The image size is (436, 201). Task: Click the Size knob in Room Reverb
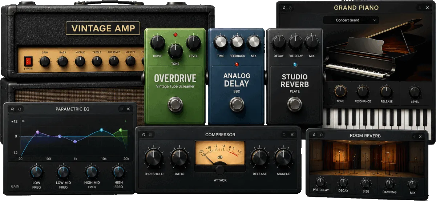[x=366, y=183]
